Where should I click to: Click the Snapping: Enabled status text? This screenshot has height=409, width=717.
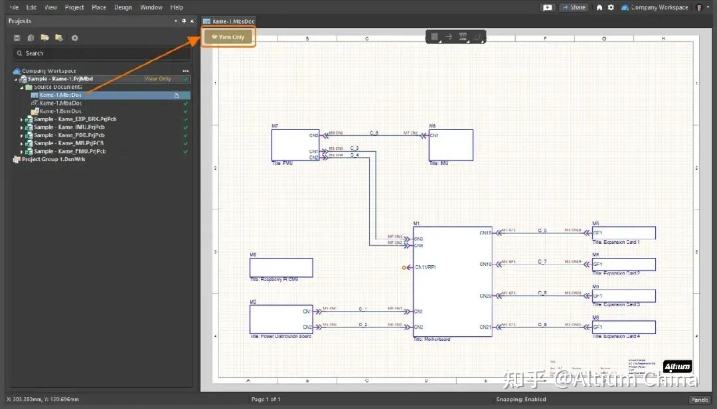click(521, 400)
